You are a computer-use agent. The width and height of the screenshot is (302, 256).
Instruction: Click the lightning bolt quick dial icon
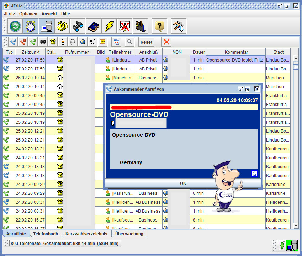109,26
